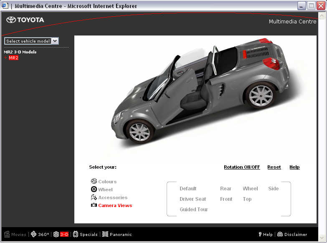Viewport: 327px width, 243px height.
Task: Click the Movies clapperboard icon
Action: 7,234
